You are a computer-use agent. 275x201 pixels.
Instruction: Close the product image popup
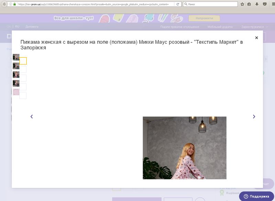click(x=256, y=38)
